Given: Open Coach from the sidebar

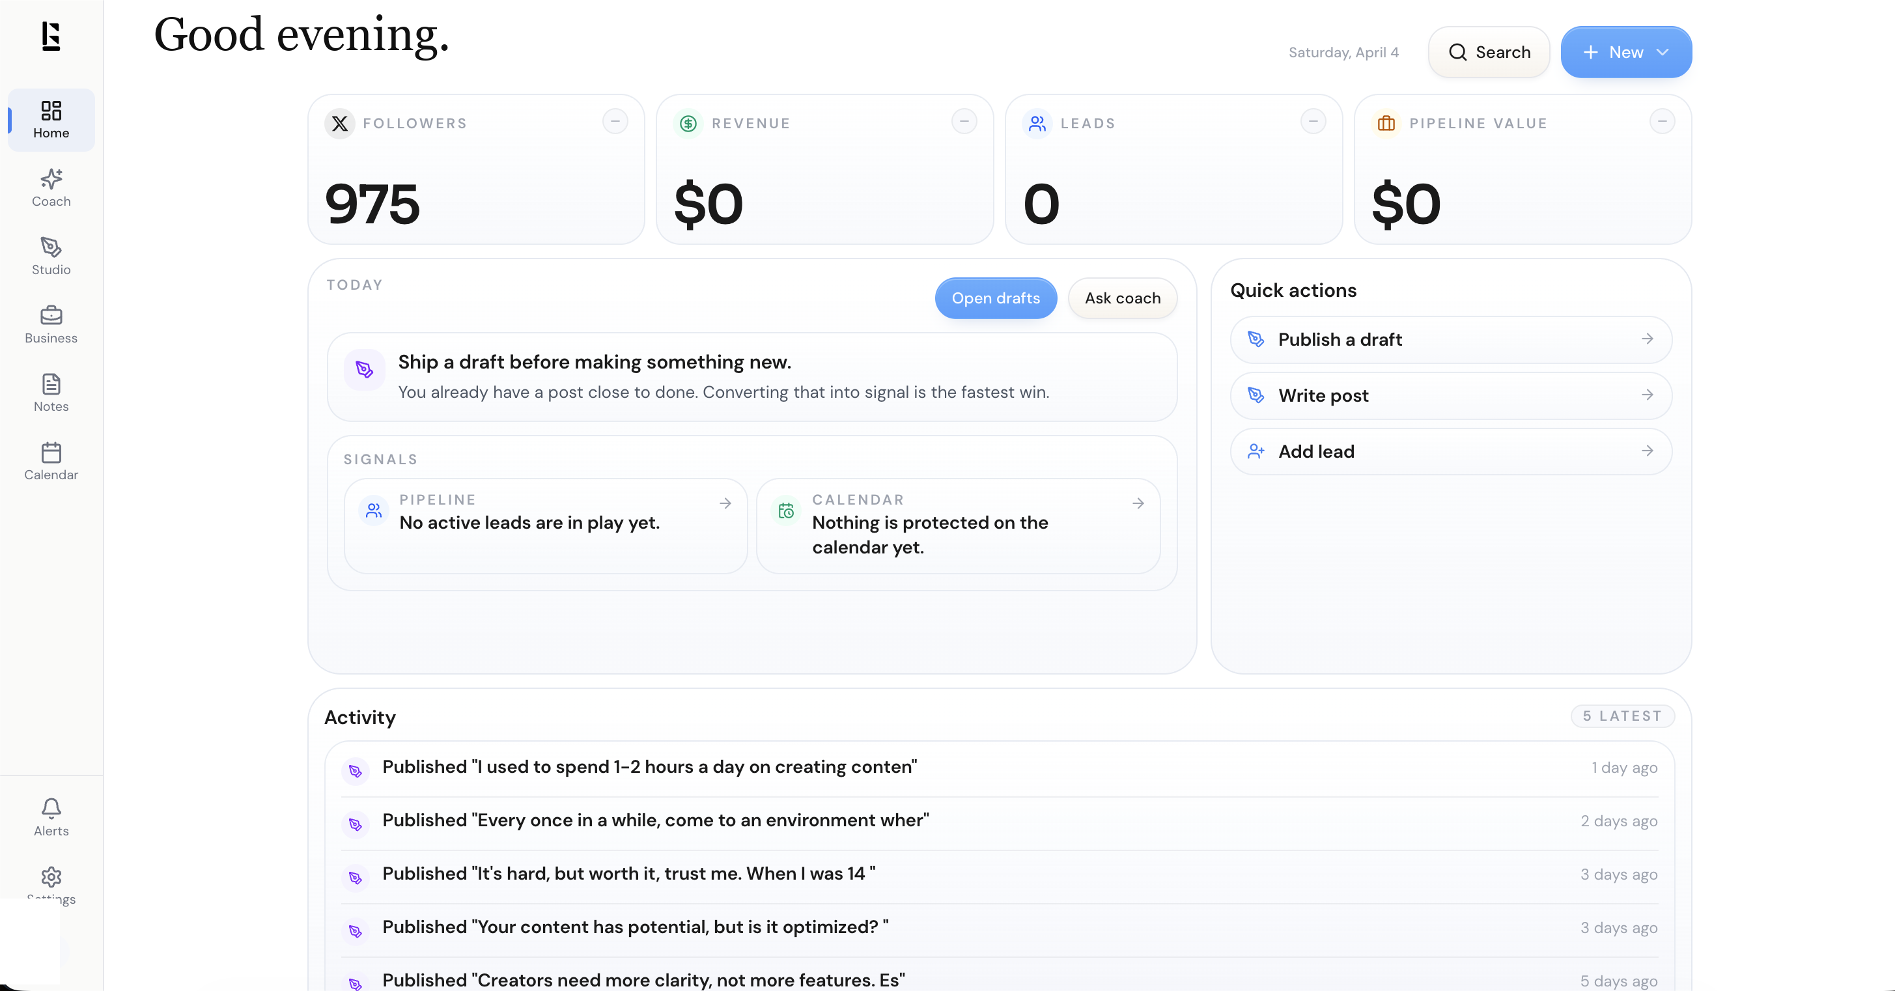Looking at the screenshot, I should pos(51,189).
